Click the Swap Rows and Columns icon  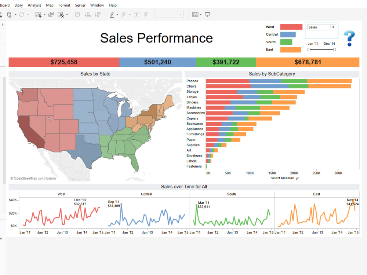click(78, 15)
